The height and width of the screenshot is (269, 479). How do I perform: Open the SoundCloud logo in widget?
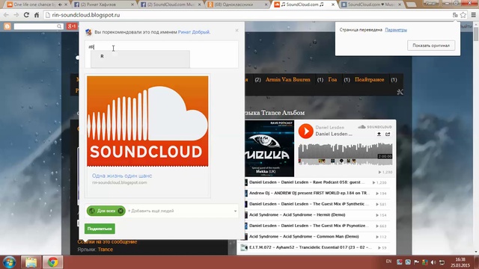[375, 127]
